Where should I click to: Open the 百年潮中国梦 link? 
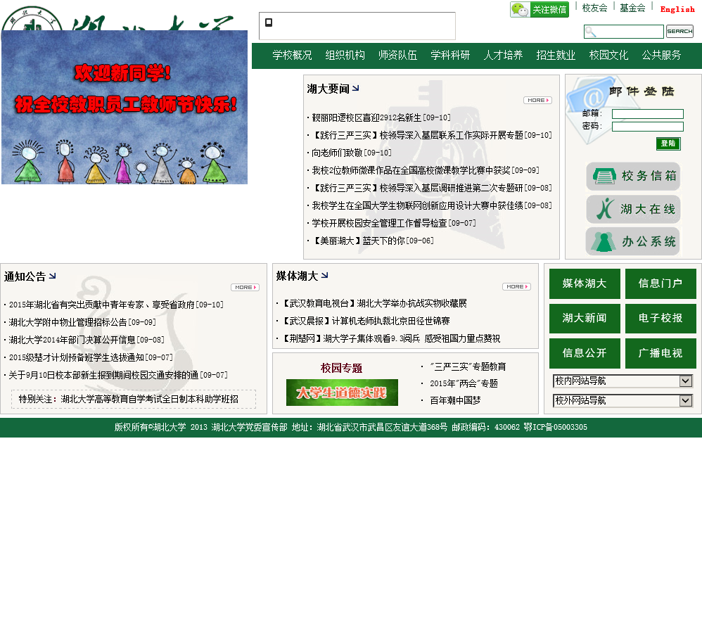455,401
